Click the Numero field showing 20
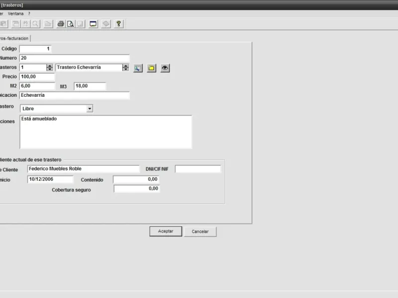398x298 pixels. click(75, 58)
